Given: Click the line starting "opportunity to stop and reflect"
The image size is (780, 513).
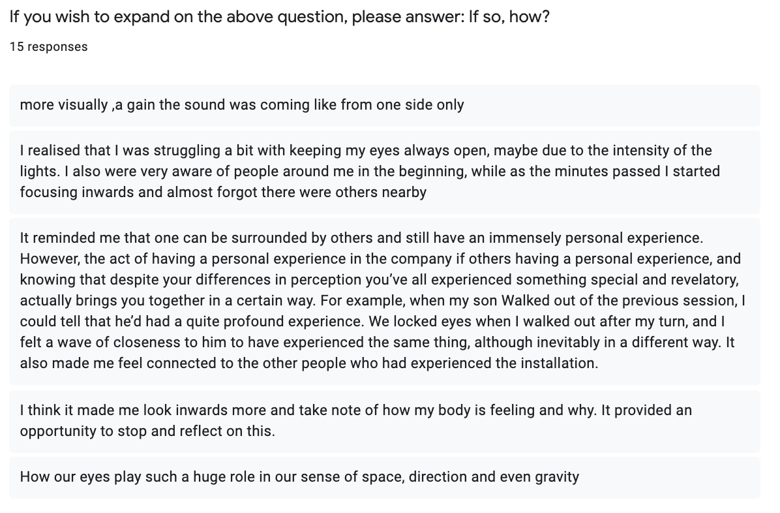Looking at the screenshot, I should (x=147, y=432).
